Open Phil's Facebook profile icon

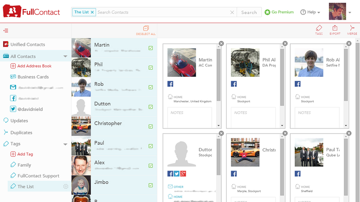(234, 84)
